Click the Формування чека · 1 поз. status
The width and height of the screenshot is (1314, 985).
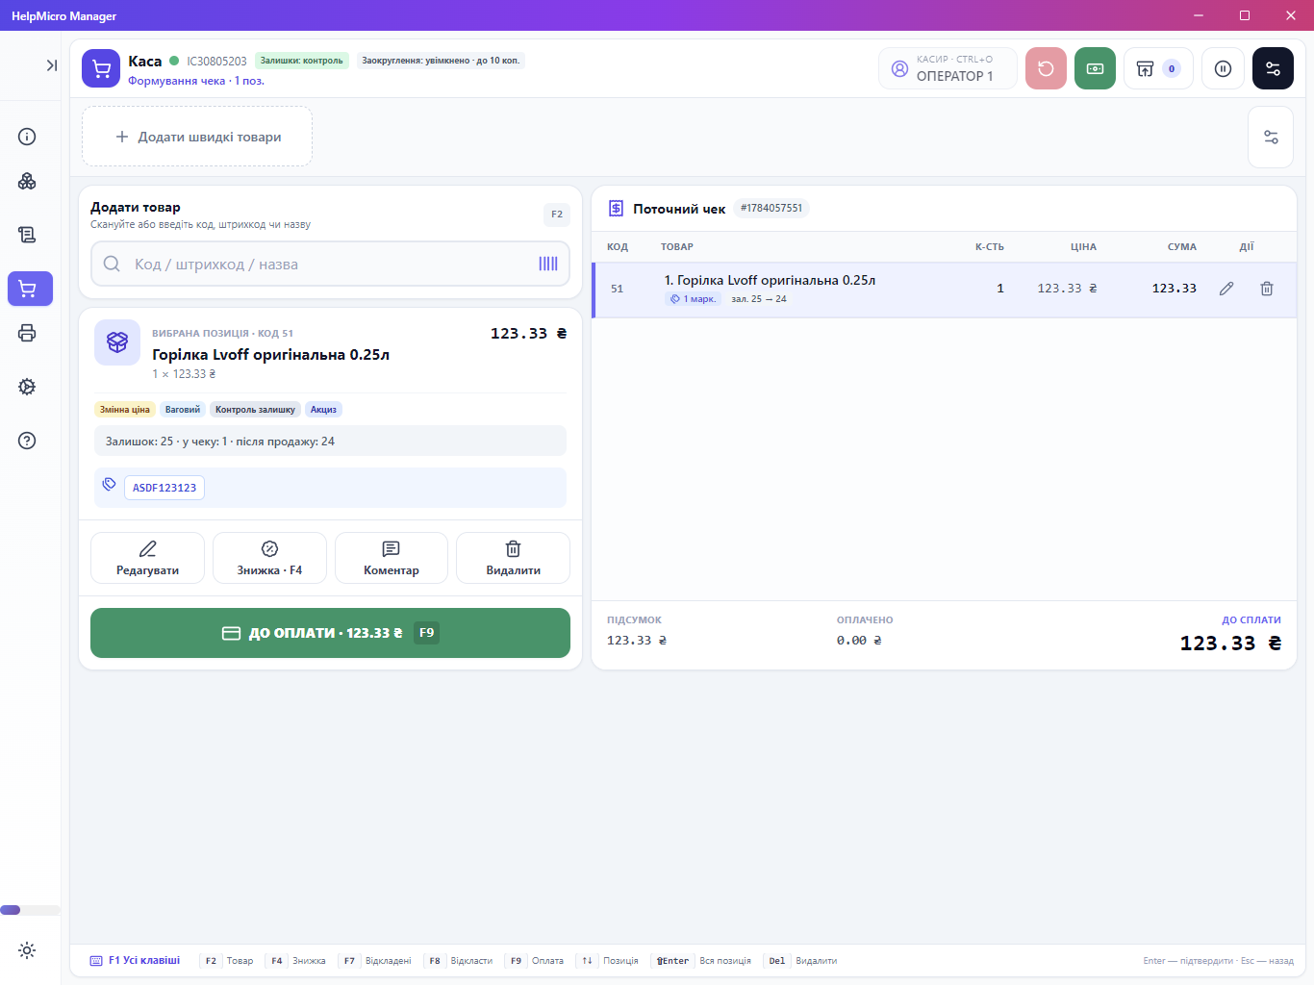pos(196,81)
